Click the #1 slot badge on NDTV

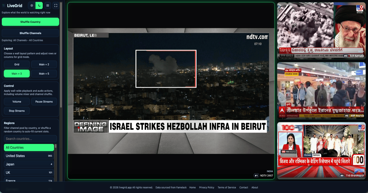(256, 176)
